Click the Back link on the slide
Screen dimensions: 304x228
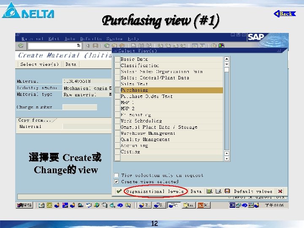[285, 14]
